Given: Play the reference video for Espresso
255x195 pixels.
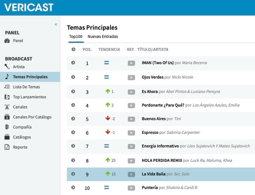Looking at the screenshot, I should click(x=131, y=133).
